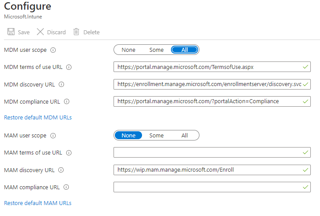320x216 pixels.
Task: Click the 'MDM terms of use URL' label
Action: [x=33, y=67]
